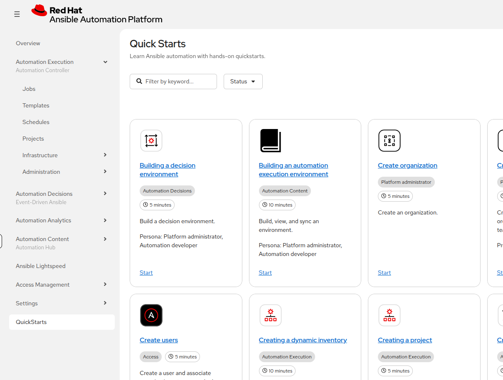
Task: Open the Status filter dropdown
Action: (x=243, y=81)
